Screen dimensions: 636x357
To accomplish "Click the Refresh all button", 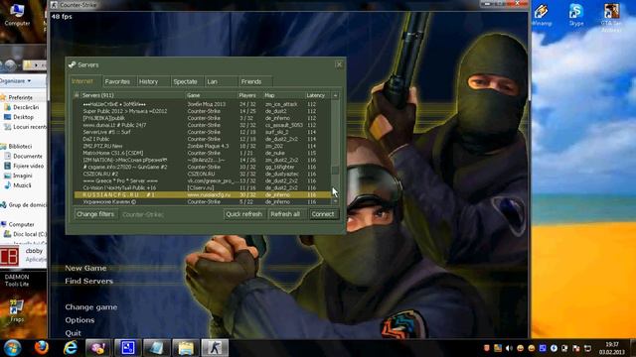I will pyautogui.click(x=285, y=214).
